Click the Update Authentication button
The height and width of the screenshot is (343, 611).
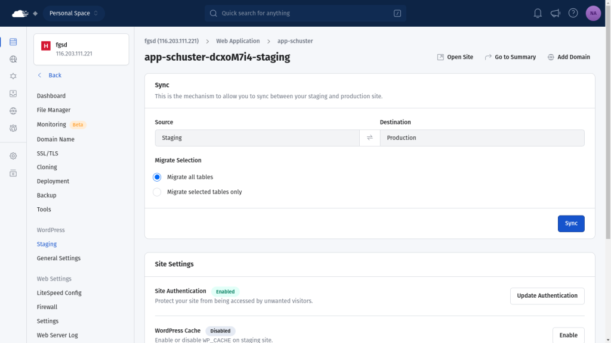click(547, 296)
